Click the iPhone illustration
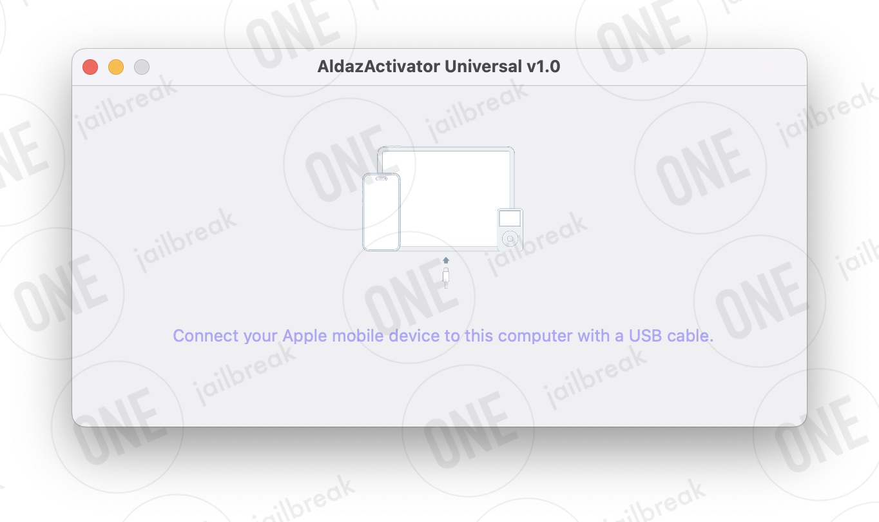This screenshot has height=522, width=879. [382, 212]
